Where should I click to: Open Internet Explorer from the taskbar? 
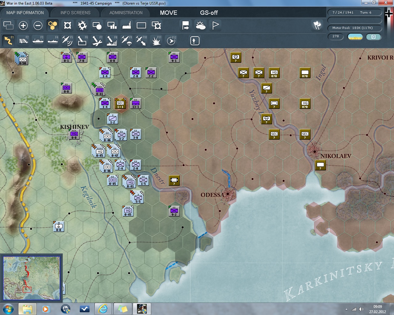[x=103, y=309]
